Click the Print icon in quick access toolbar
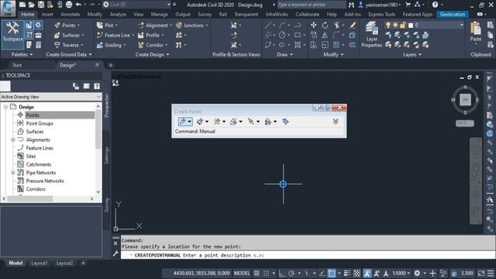 click(x=69, y=5)
